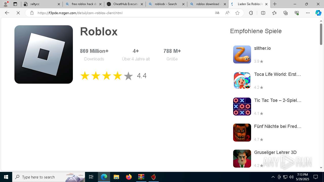Open the Toca Life World link
Screen dimensions: 324x182
click(277, 74)
